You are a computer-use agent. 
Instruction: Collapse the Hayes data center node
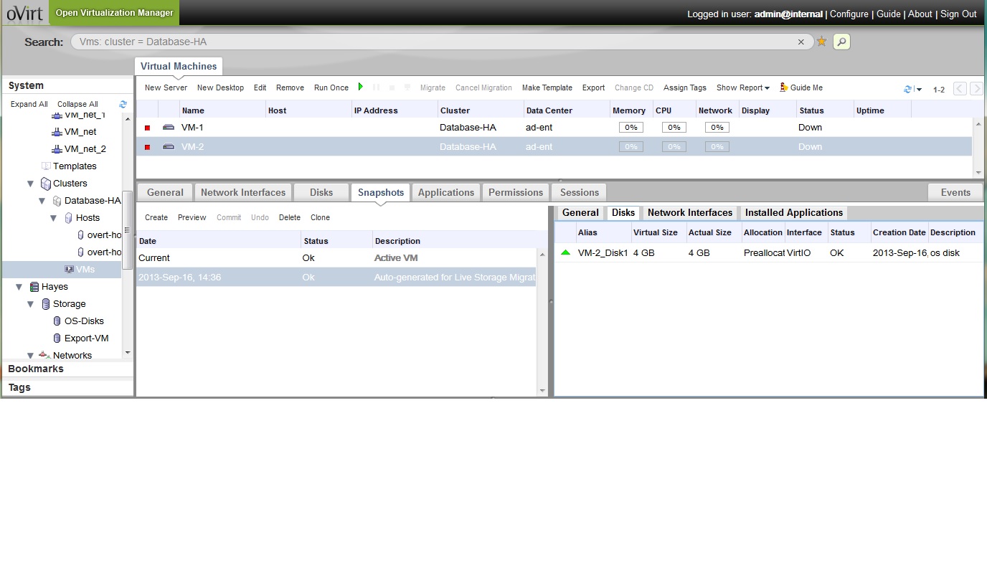point(19,287)
